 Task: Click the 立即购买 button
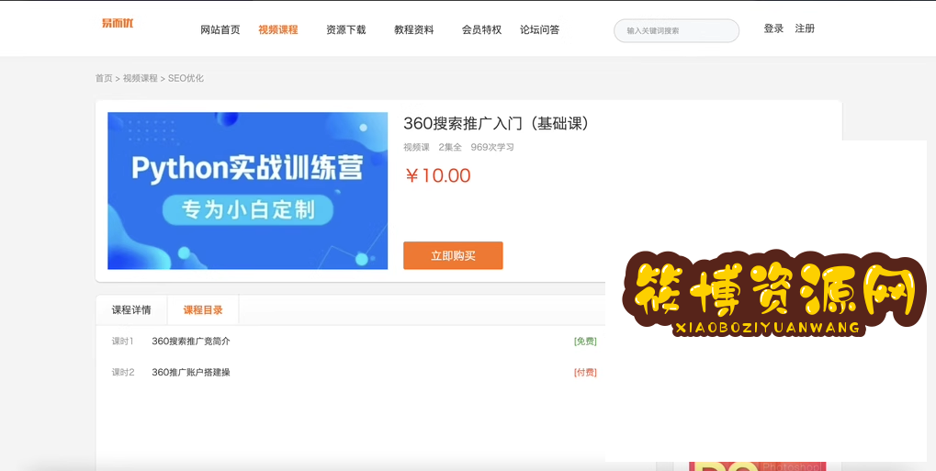[x=453, y=255]
